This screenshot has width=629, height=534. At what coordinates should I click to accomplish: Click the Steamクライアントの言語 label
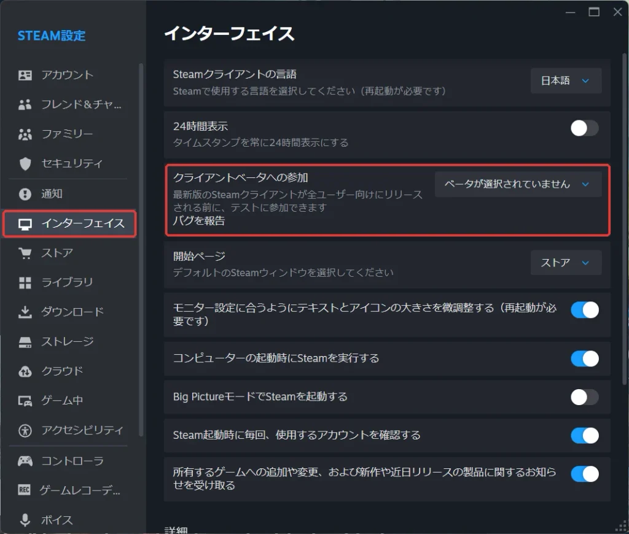[235, 74]
